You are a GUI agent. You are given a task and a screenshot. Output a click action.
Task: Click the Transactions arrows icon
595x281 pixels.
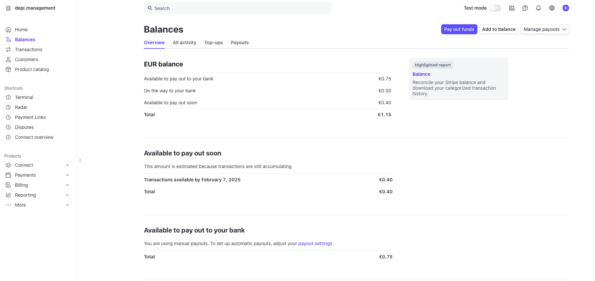tap(8, 49)
